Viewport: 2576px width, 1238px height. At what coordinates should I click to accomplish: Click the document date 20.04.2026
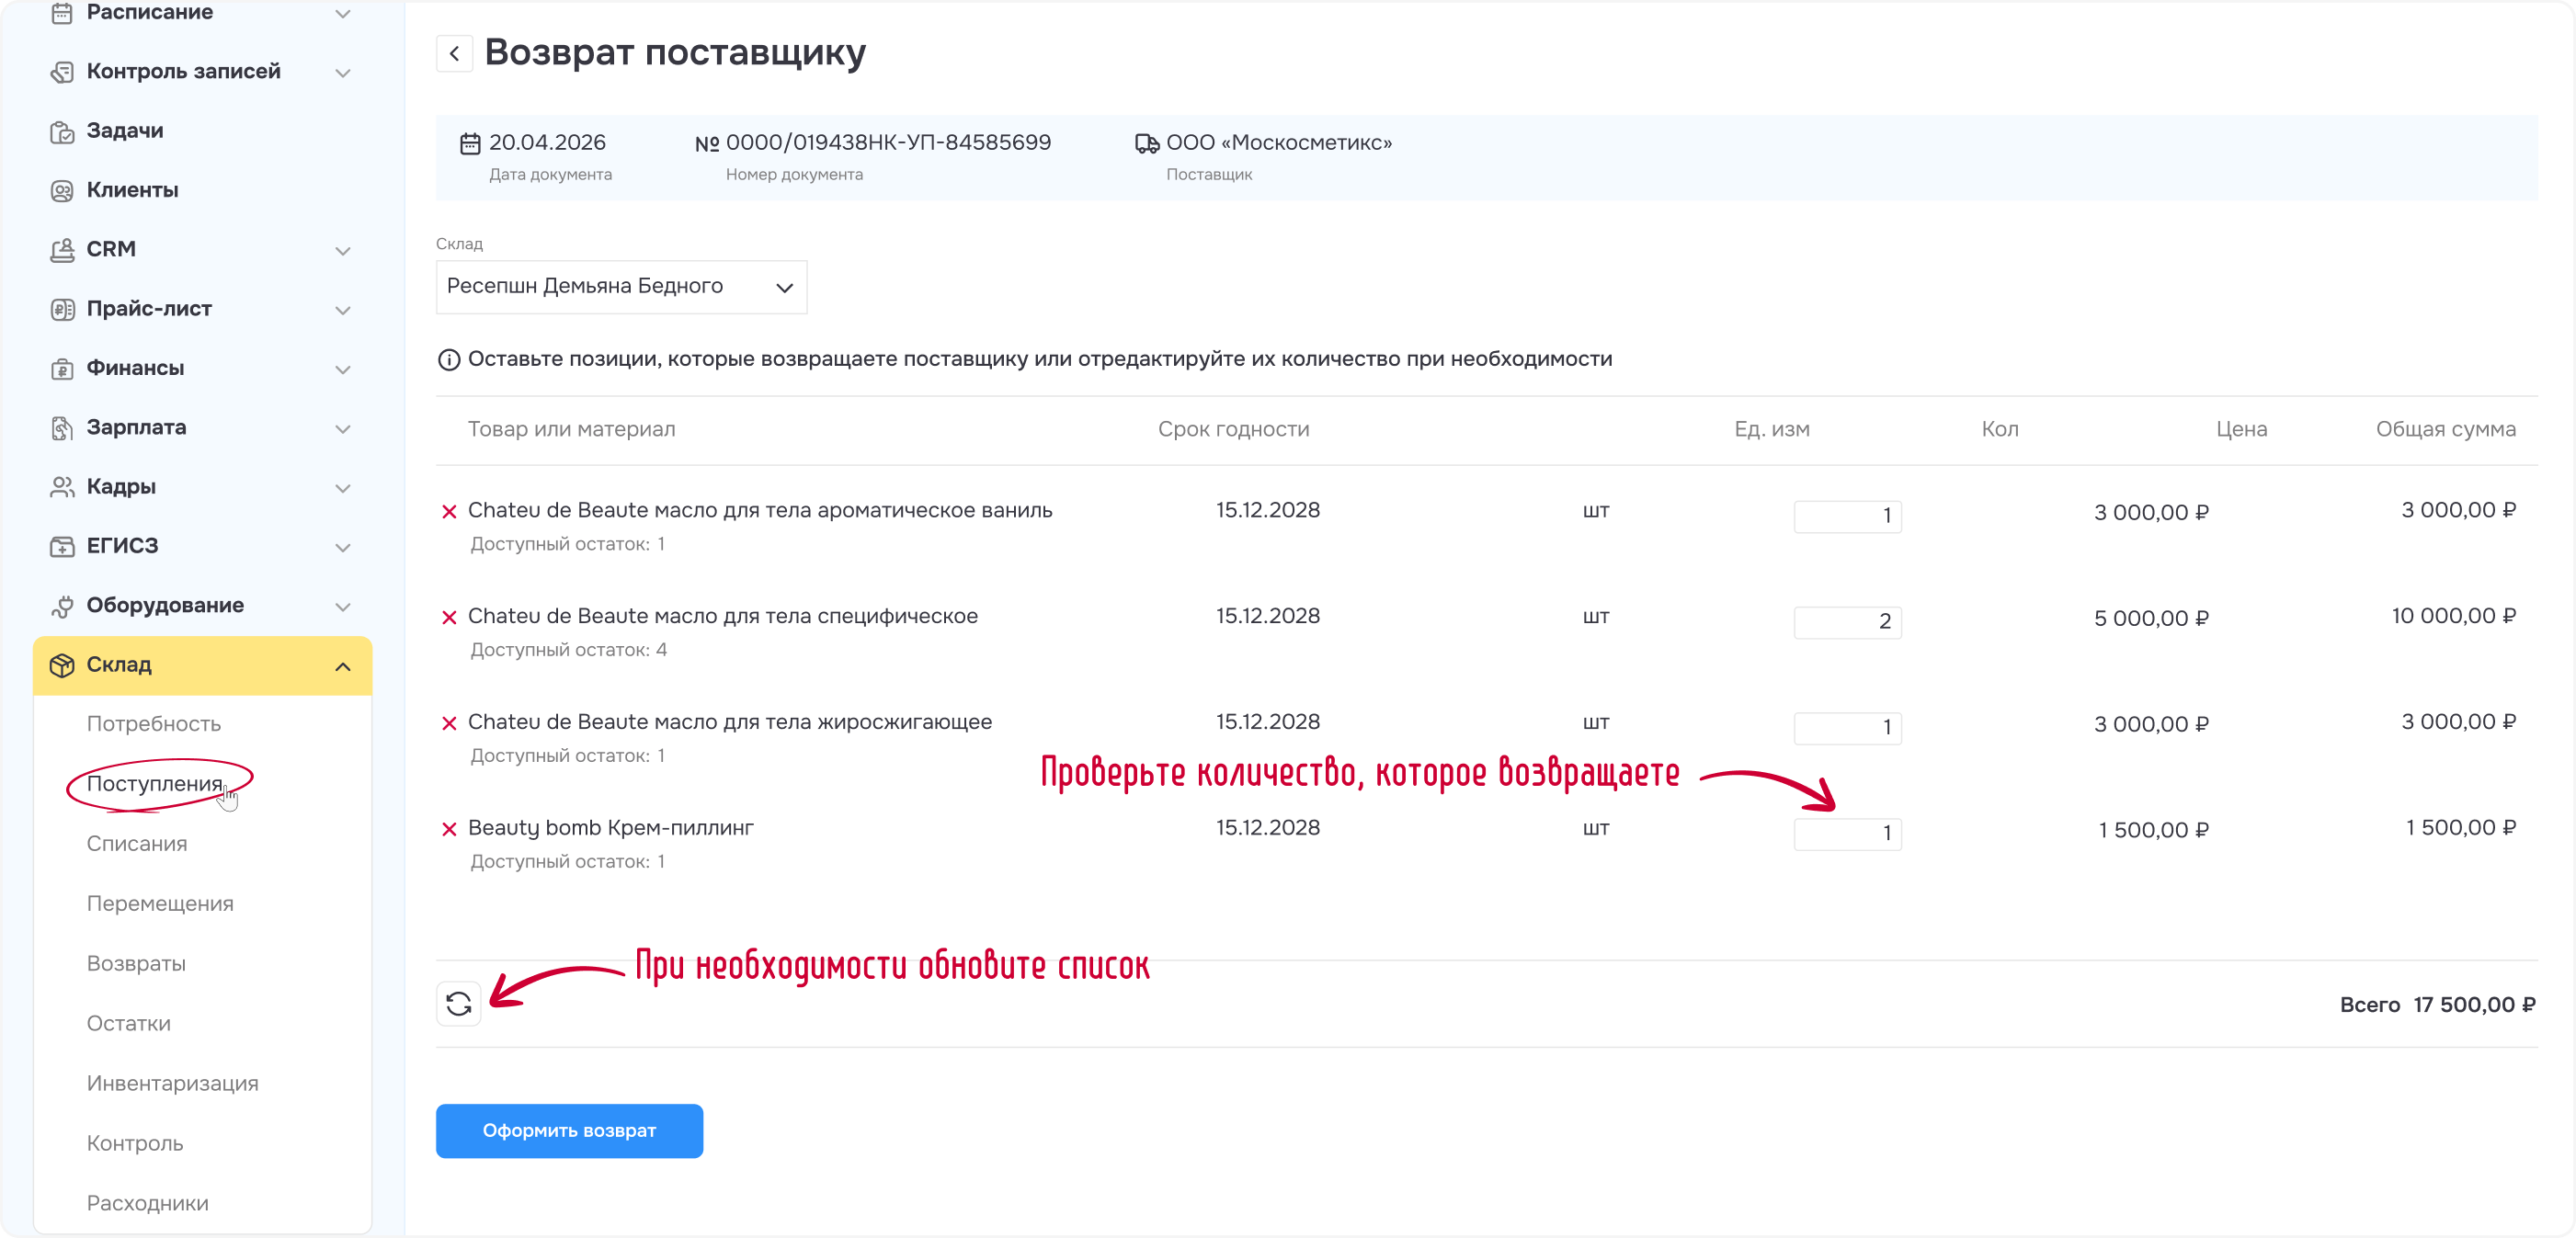click(x=547, y=143)
